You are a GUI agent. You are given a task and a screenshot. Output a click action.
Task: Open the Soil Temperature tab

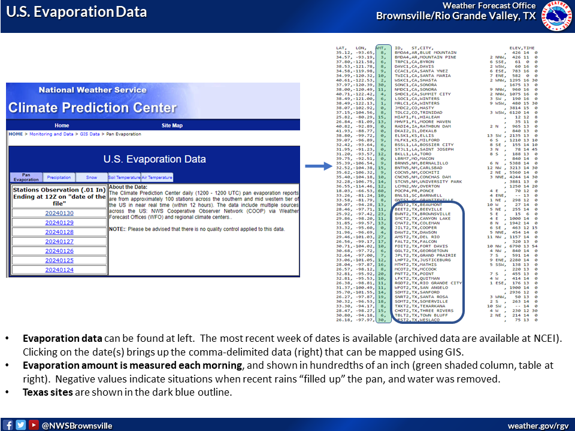(x=124, y=177)
